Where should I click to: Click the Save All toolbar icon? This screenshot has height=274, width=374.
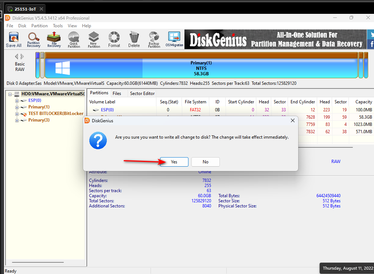[x=13, y=40]
